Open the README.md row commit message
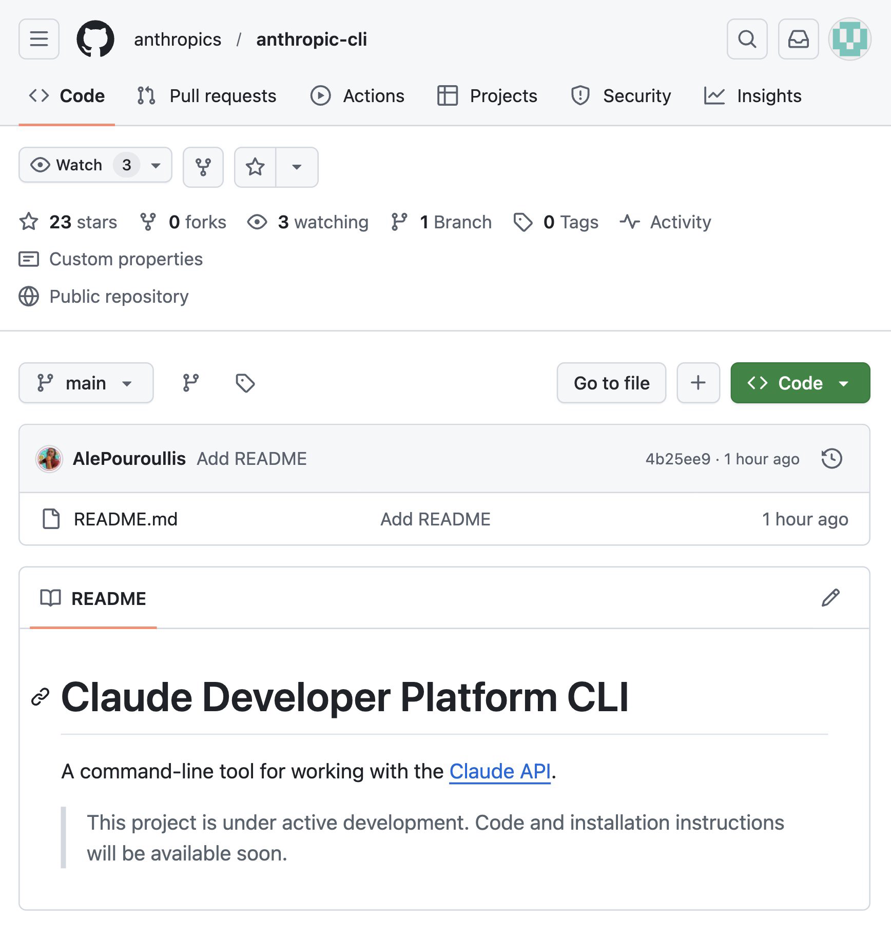This screenshot has width=891, height=939. (x=435, y=519)
